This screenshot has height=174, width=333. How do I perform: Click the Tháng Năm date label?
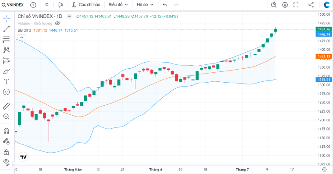[73, 170]
